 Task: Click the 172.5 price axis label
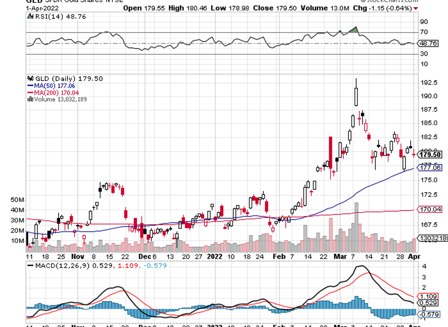(x=429, y=195)
